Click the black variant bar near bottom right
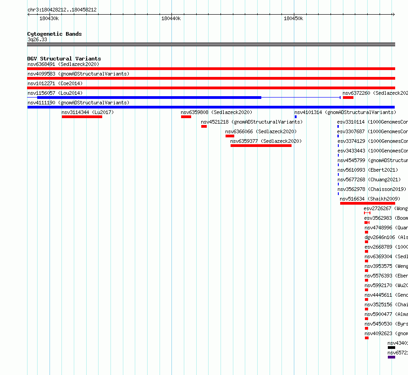The image size is (408, 375). tap(391, 348)
